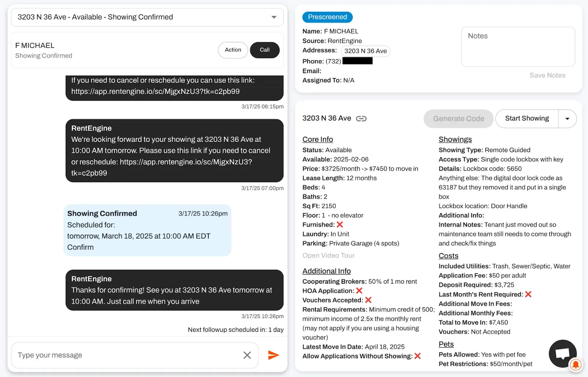Copy the 3203 N 36 Ave link icon

(361, 119)
